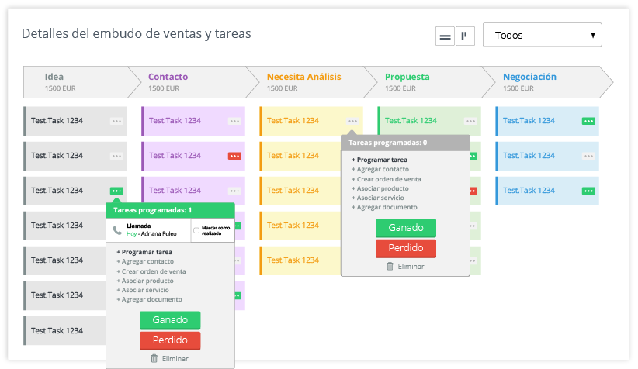Open dots menu on second Negociación card
Screen dimensions: 638x369
pyautogui.click(x=588, y=156)
